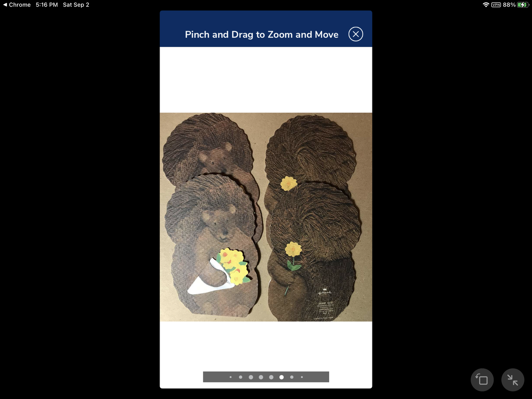The image size is (532, 399).
Task: Tap the Pinch and Drag header text
Action: point(261,34)
